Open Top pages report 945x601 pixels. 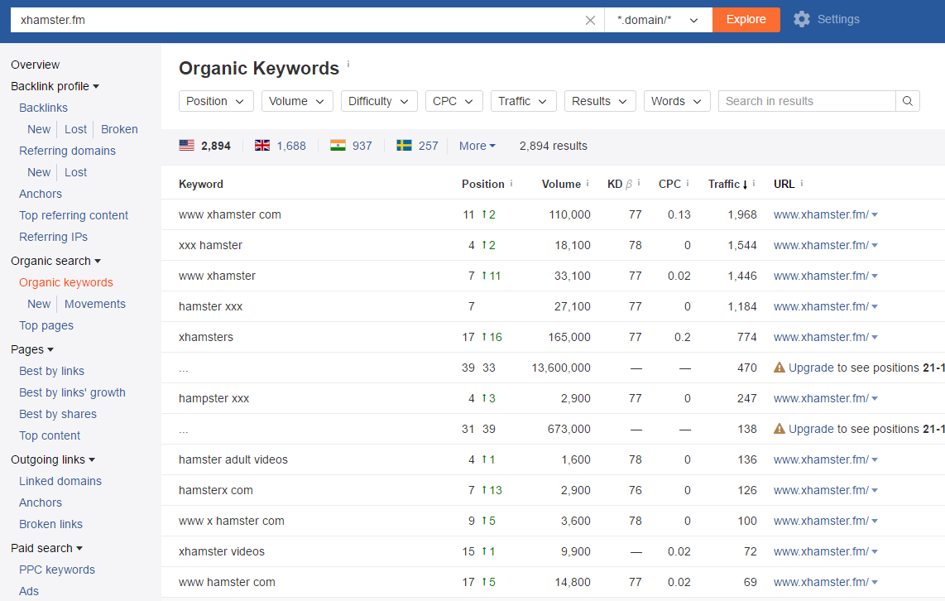tap(46, 325)
